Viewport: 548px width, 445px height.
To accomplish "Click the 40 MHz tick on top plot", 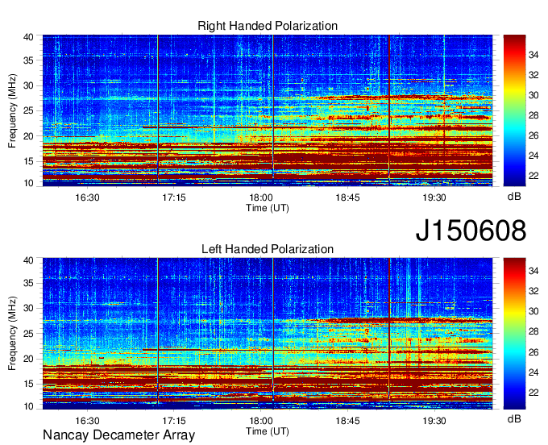I will coord(28,37).
